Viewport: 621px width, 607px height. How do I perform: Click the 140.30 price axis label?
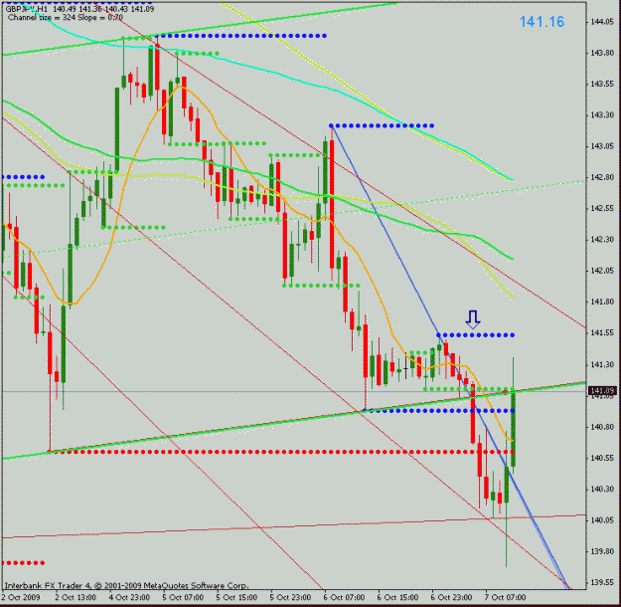click(x=602, y=490)
